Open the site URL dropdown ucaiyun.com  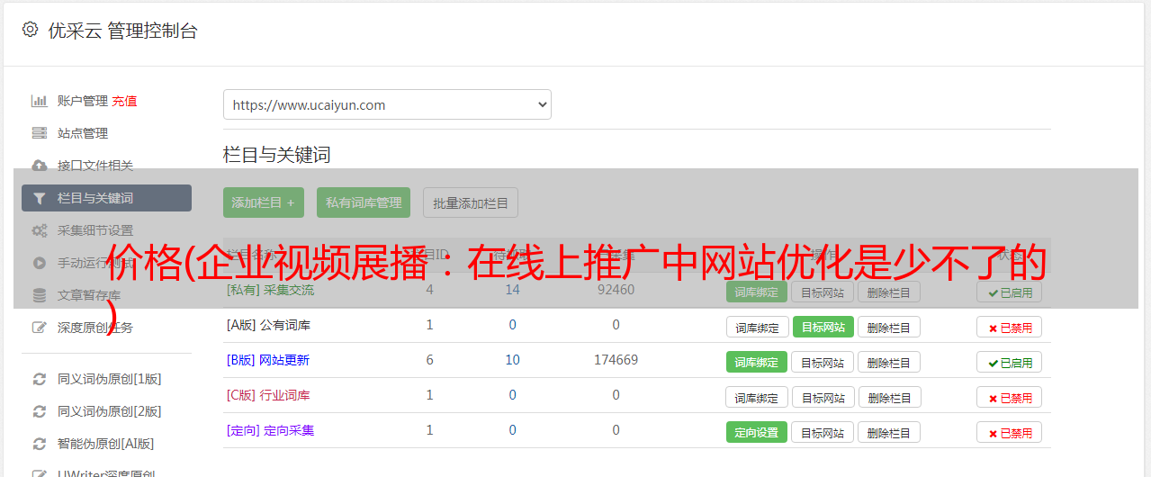coord(387,104)
